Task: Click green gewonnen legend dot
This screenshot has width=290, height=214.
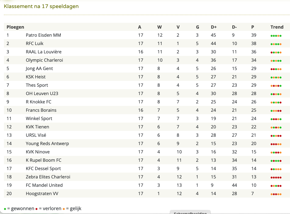Action: point(5,209)
